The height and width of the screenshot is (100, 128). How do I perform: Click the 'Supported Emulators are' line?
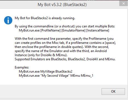pos(65,59)
